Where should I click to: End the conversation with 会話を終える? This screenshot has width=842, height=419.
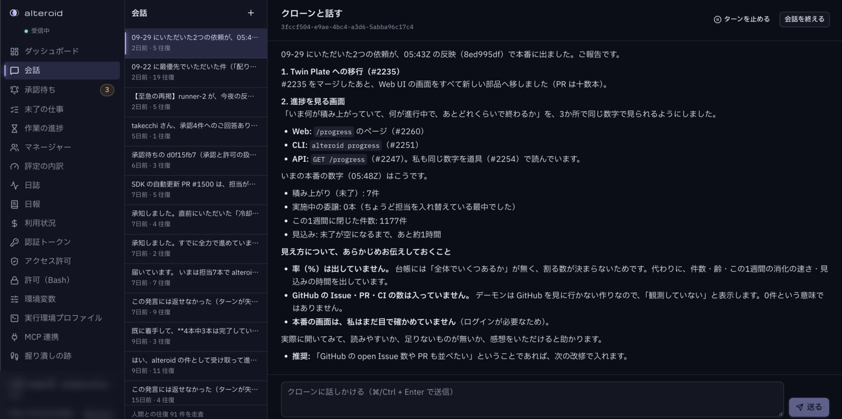[x=804, y=19]
